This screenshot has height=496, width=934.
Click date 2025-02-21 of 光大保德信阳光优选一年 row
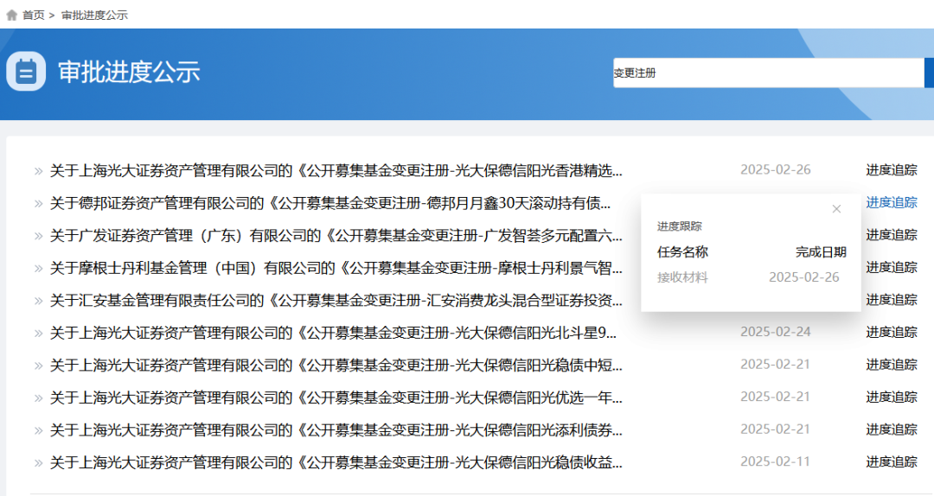(x=776, y=397)
